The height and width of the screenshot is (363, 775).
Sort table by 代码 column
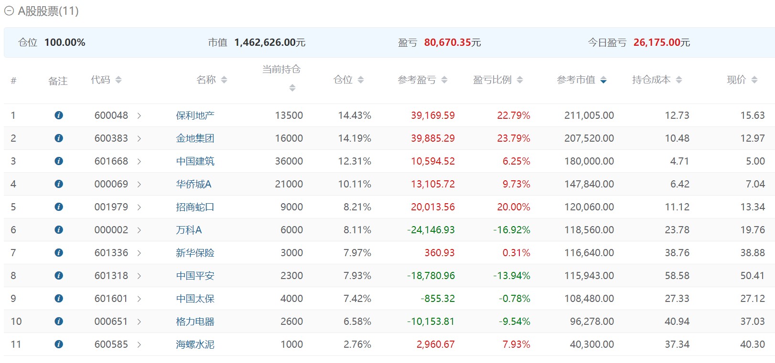[118, 80]
